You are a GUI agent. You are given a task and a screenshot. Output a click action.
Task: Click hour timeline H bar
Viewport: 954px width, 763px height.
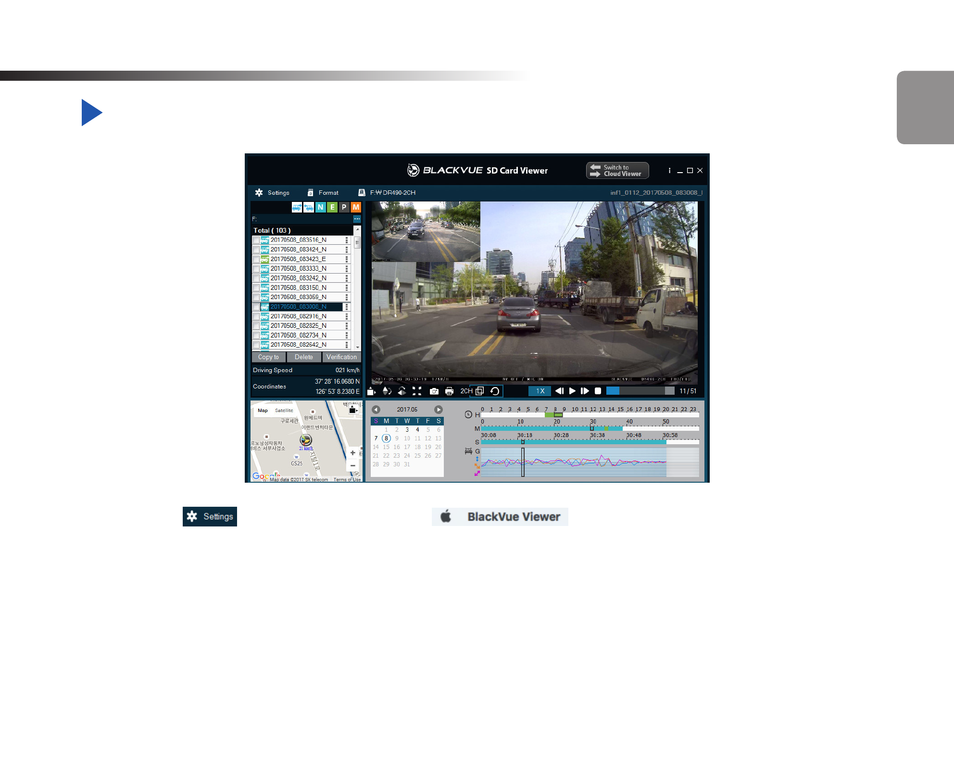[590, 414]
